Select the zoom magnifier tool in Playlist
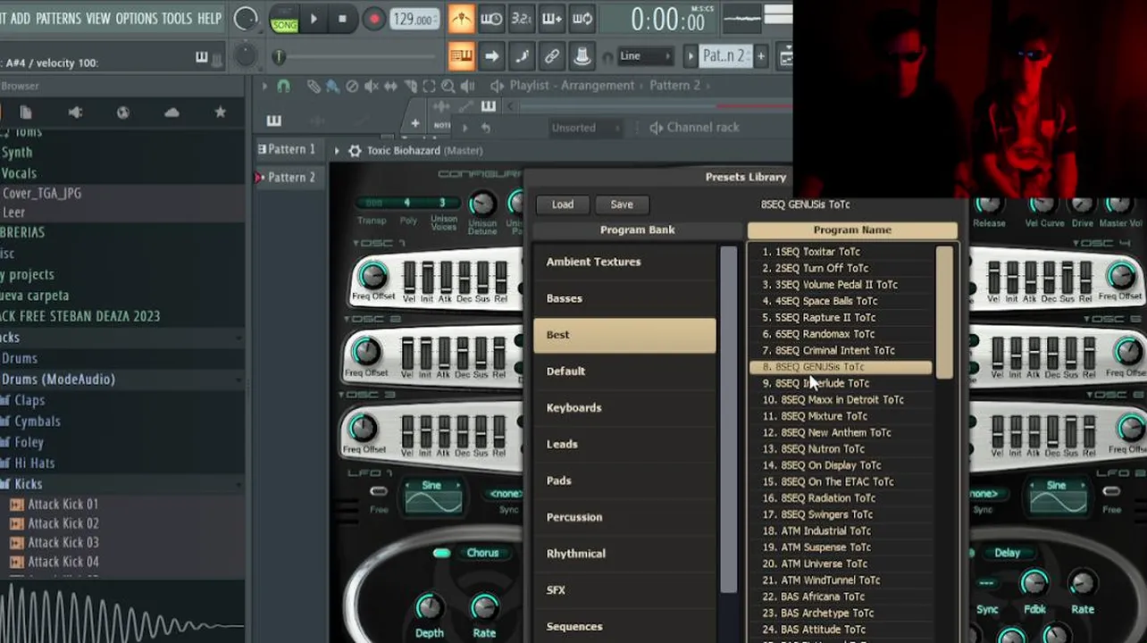This screenshot has height=643, width=1147. click(448, 87)
